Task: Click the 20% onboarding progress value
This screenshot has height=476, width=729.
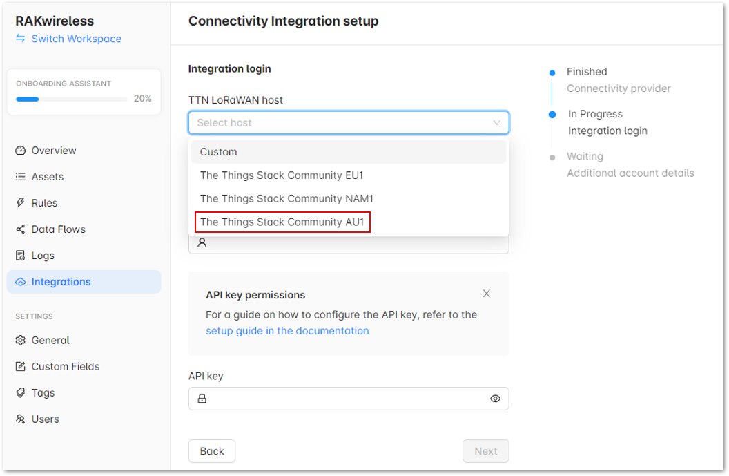Action: point(143,99)
